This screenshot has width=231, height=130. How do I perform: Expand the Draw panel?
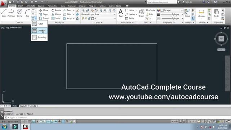tap(19, 22)
